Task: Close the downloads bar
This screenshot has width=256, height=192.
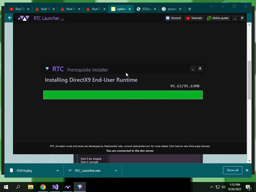Action: (x=247, y=170)
